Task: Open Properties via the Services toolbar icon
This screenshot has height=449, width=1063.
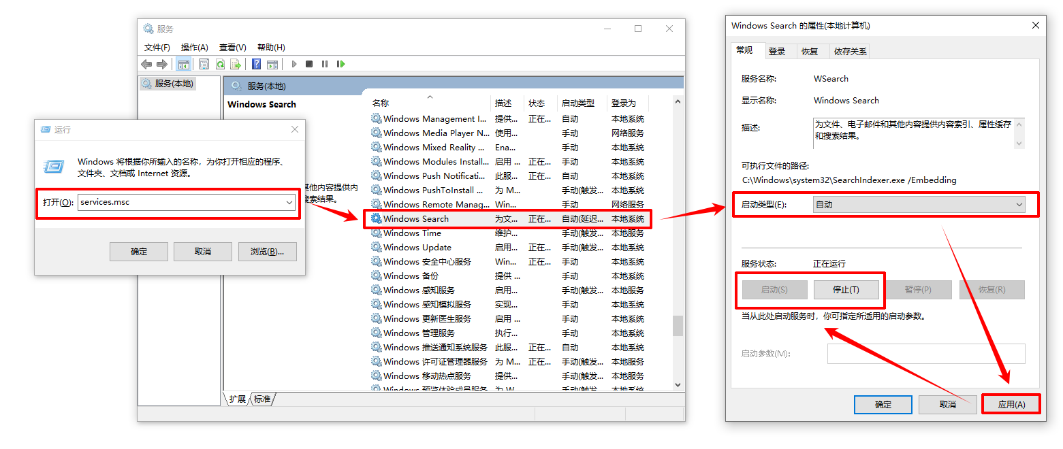Action: (x=204, y=64)
